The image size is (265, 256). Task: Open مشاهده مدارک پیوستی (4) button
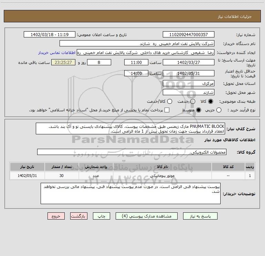click(x=147, y=216)
